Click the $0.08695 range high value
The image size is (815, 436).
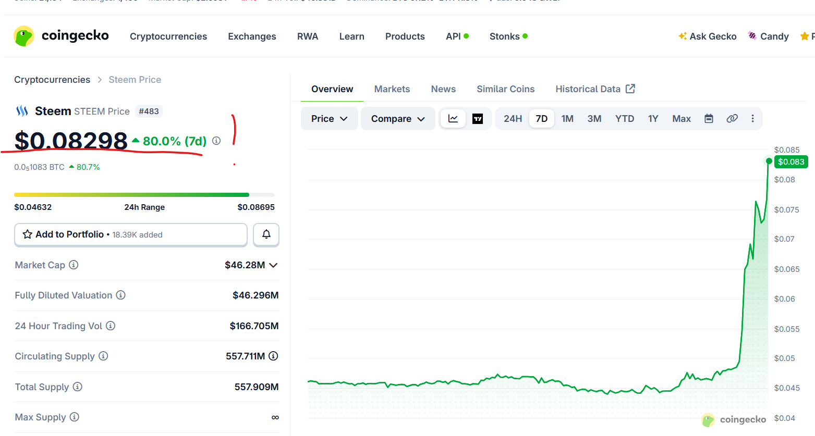(x=256, y=207)
